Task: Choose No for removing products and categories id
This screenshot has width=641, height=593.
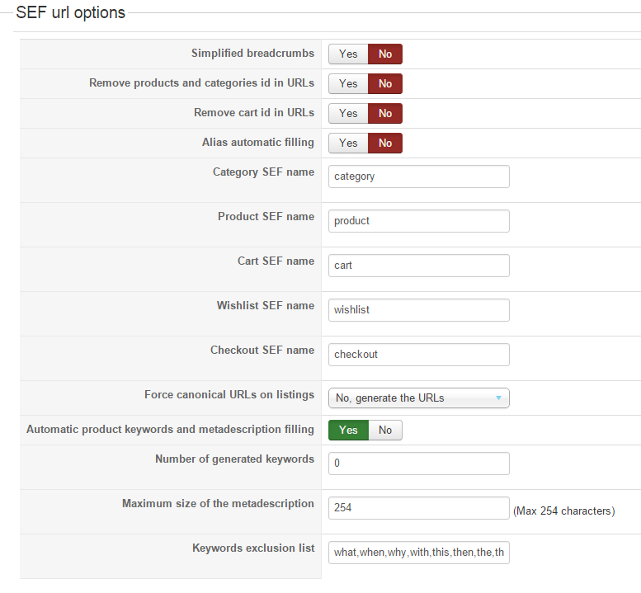Action: coord(385,84)
